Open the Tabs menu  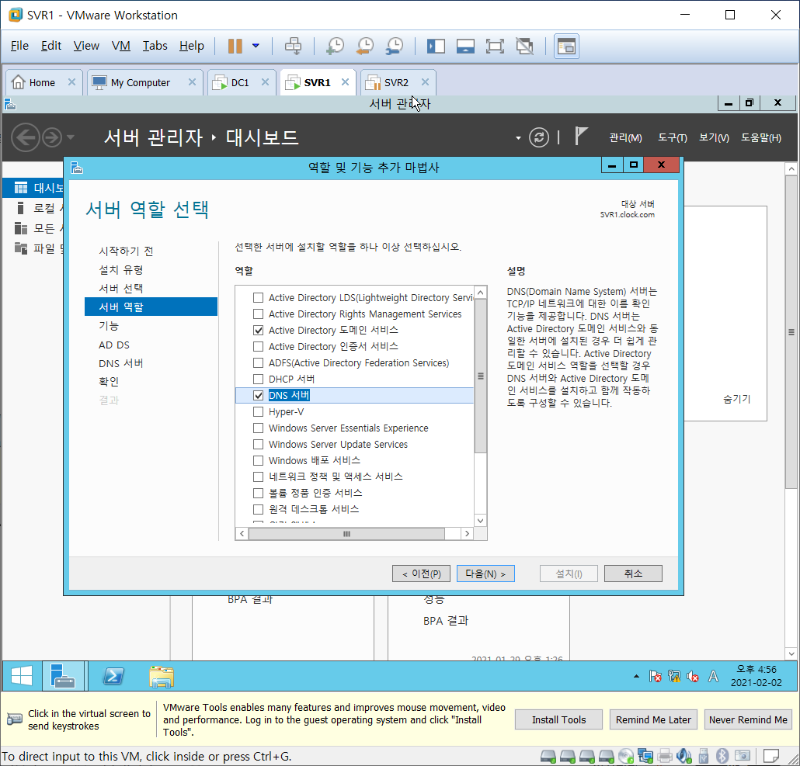point(155,46)
